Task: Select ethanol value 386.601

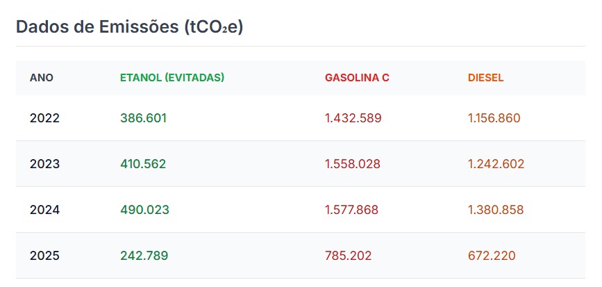Action: [143, 118]
